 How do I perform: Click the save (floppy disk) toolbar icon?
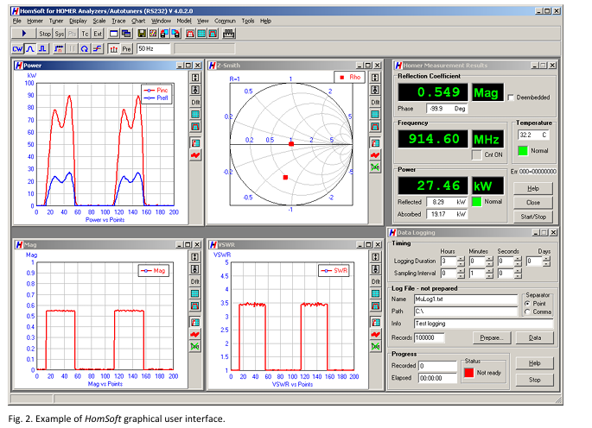[142, 33]
